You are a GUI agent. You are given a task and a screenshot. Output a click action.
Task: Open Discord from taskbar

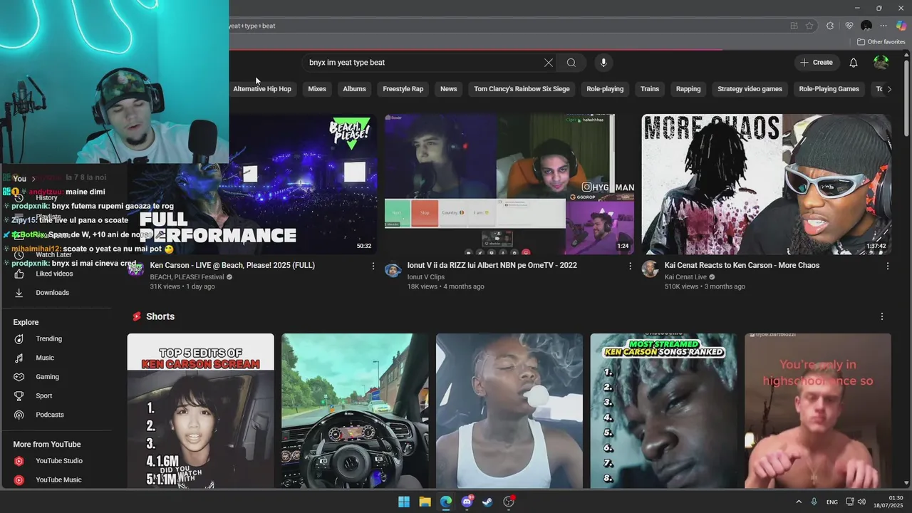(x=467, y=502)
